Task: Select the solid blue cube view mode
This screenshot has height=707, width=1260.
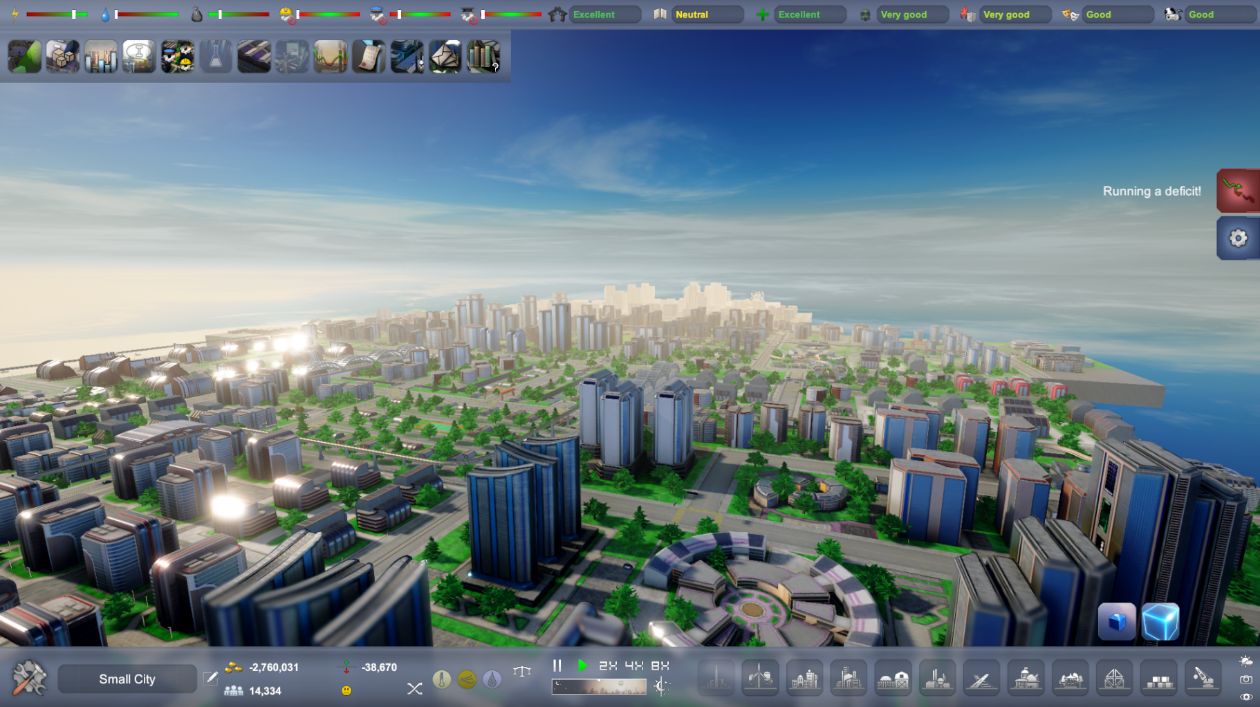Action: click(1117, 621)
